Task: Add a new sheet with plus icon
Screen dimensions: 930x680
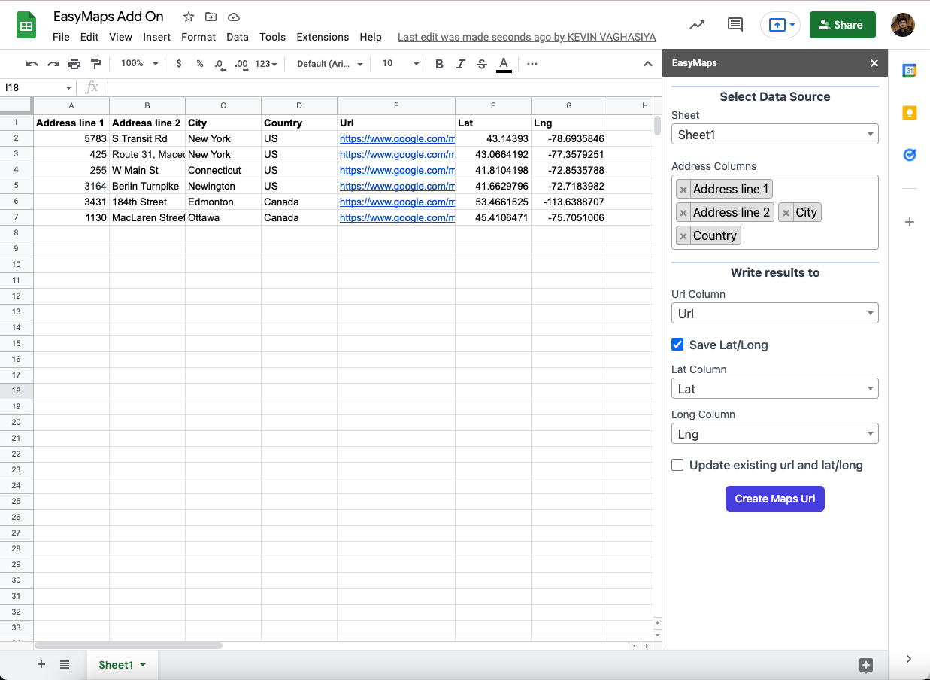Action: 41,664
